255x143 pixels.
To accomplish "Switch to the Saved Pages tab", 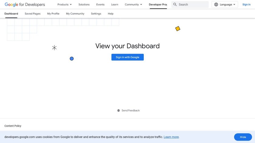I will pos(32,14).
